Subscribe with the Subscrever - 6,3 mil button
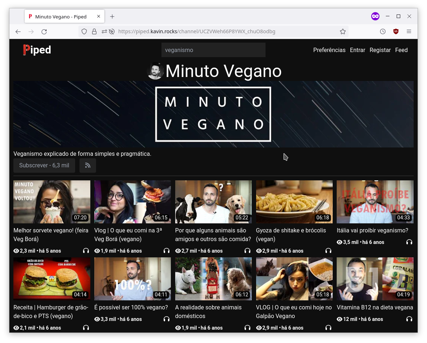The image size is (427, 343). (x=44, y=166)
